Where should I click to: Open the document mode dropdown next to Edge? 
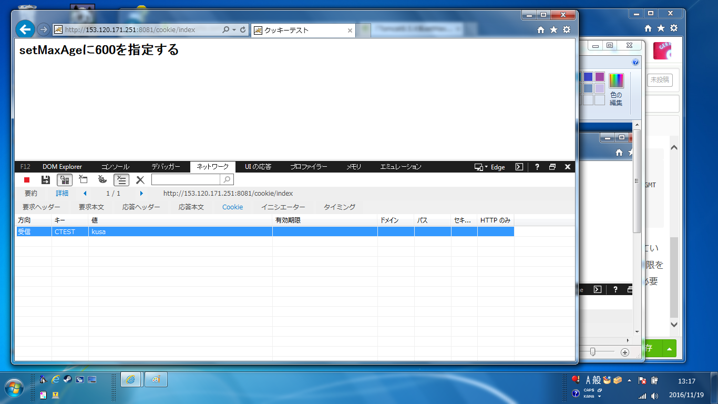(486, 167)
